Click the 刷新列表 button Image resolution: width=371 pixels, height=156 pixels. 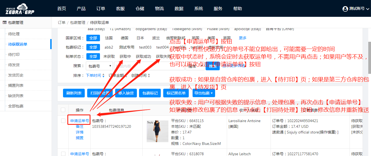(74, 93)
